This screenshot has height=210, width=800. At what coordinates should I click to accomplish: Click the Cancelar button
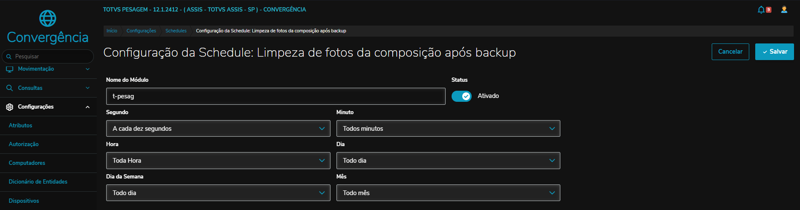(x=730, y=52)
